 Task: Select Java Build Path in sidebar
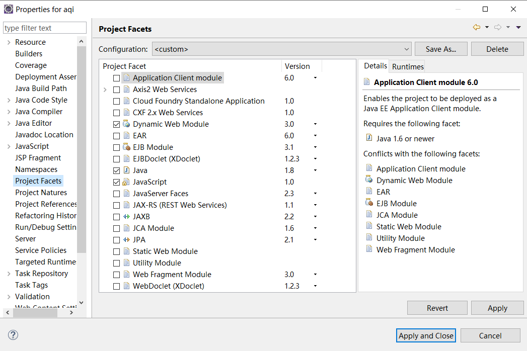tap(41, 89)
